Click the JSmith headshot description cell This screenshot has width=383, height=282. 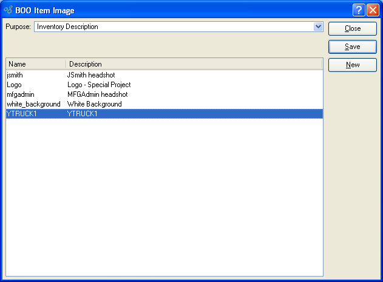pos(91,75)
